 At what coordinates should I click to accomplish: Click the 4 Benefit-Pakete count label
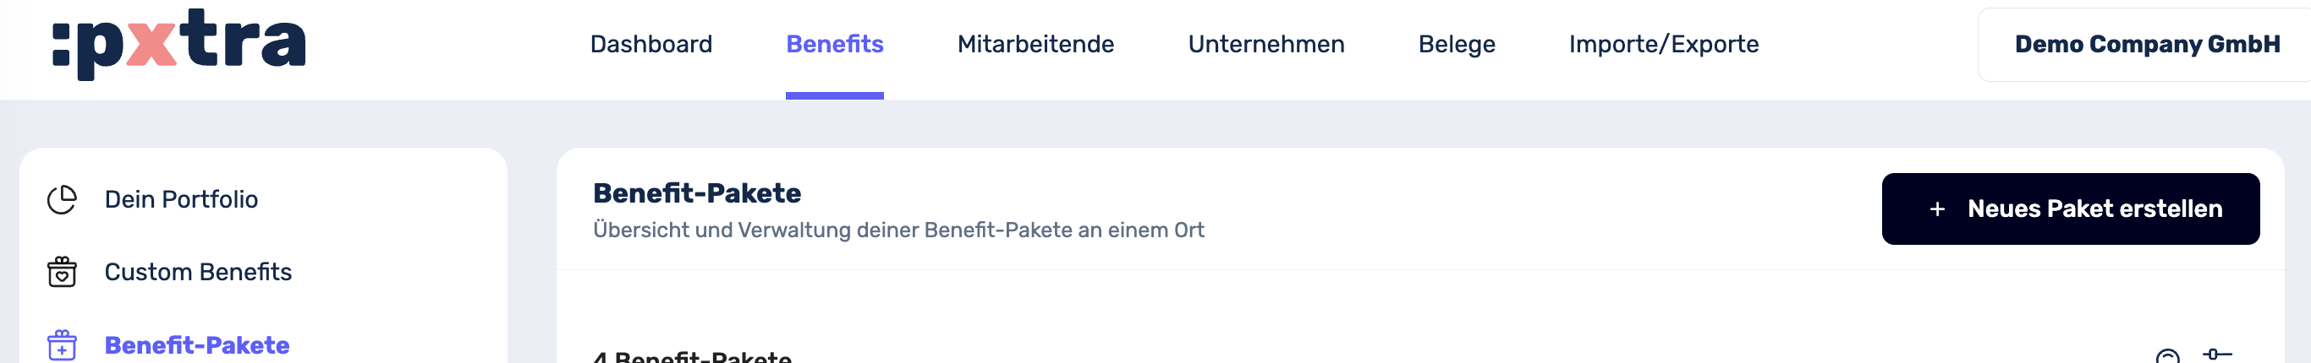coord(692,357)
